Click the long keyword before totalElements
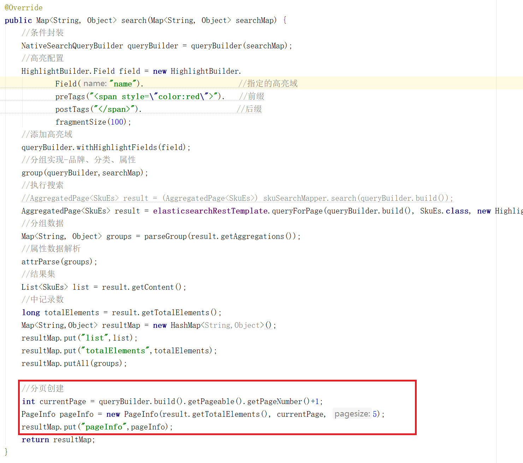523x463 pixels. click(31, 313)
